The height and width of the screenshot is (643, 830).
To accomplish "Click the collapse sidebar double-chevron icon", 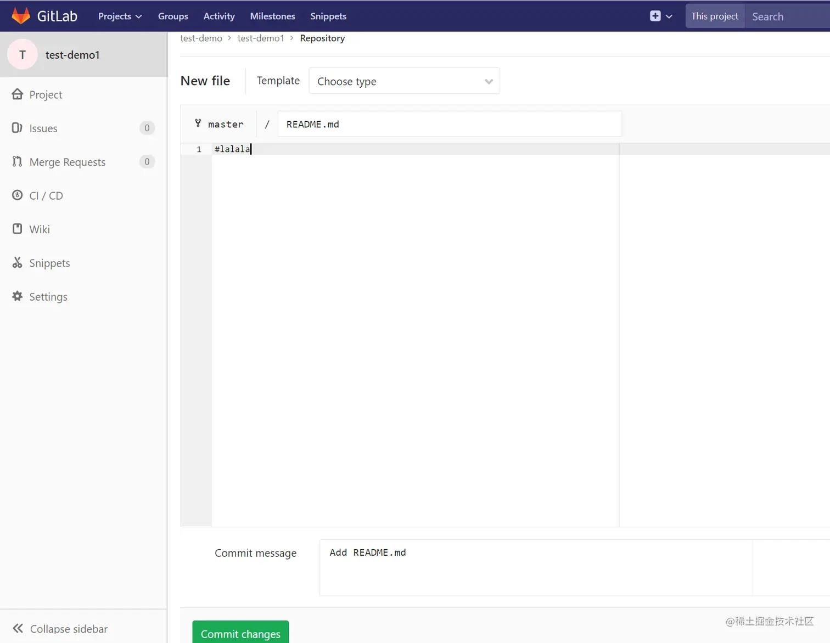I will pos(18,628).
